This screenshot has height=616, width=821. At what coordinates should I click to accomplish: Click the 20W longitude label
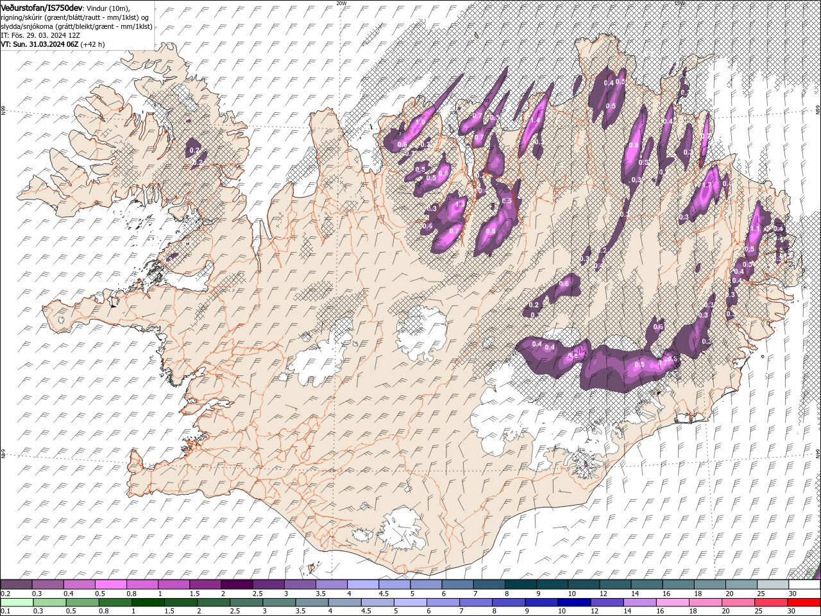(341, 3)
